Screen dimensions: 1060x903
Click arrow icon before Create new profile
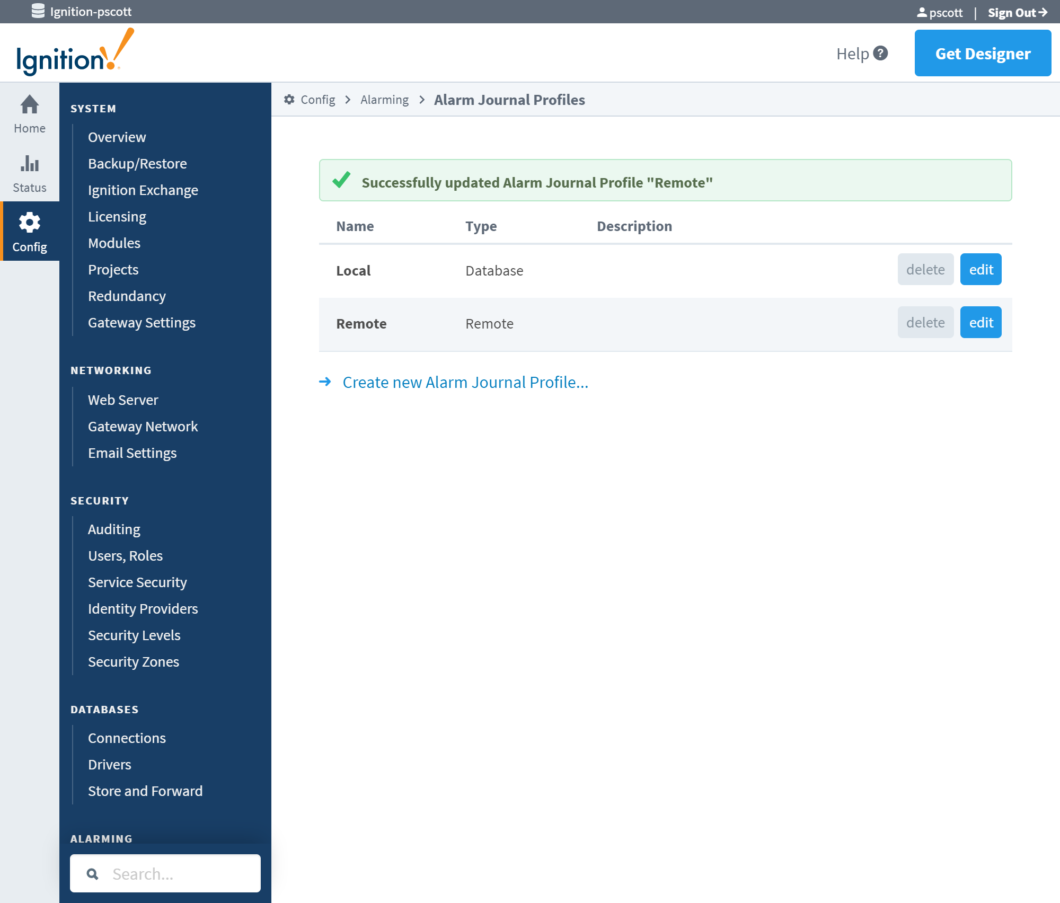pos(325,382)
